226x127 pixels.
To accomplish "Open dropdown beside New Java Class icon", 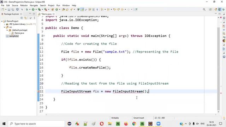I will 60,10.
